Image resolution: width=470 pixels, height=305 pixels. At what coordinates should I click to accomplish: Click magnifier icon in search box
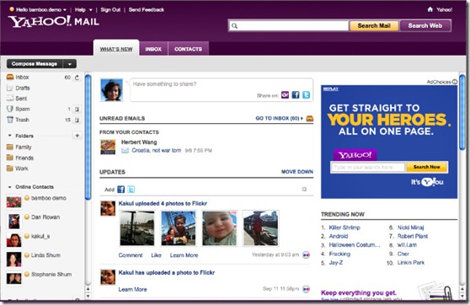point(235,26)
